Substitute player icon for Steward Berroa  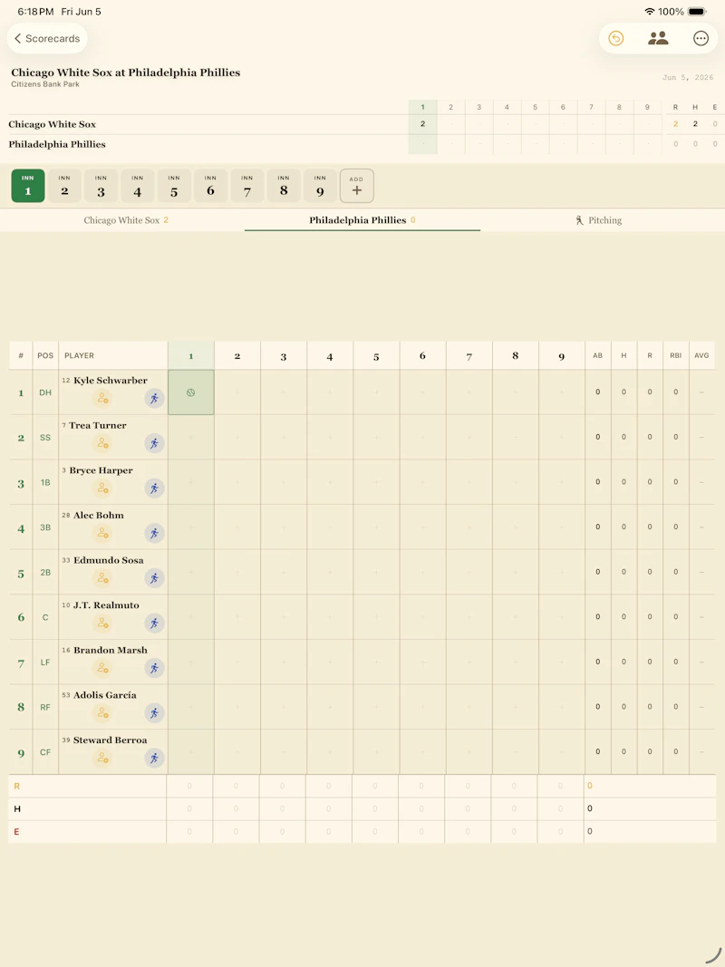(x=103, y=759)
